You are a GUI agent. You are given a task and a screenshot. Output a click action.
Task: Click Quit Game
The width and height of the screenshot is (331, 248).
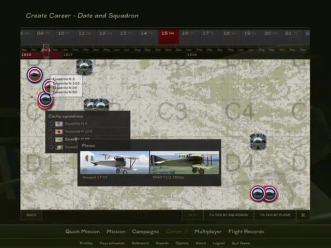tap(240, 243)
